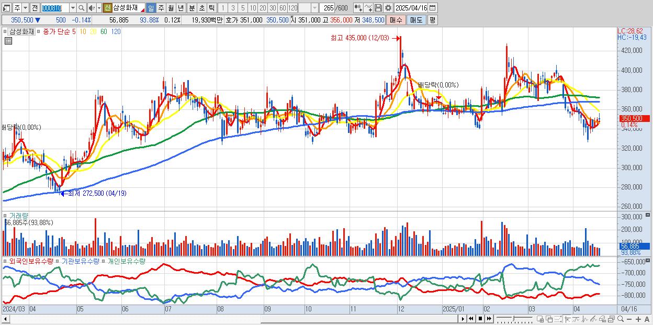Viewport: 653px width, 325px height.
Task: Select the 30 interval preset
Action: [273, 8]
